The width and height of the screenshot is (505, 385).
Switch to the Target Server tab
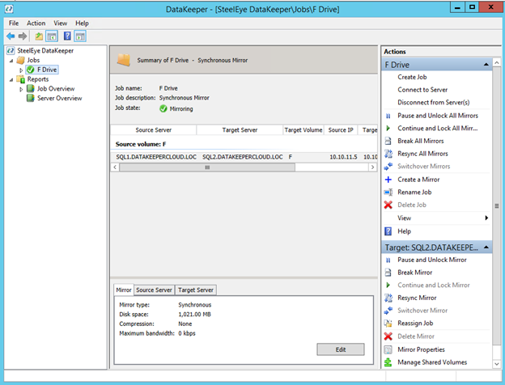(x=196, y=290)
